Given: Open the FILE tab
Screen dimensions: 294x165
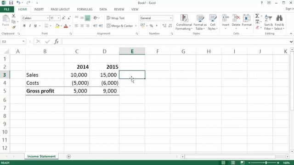Looking at the screenshot, I should pos(6,9).
